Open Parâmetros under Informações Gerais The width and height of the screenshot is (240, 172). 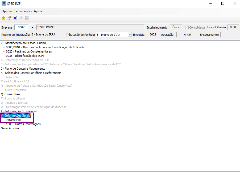[13, 120]
